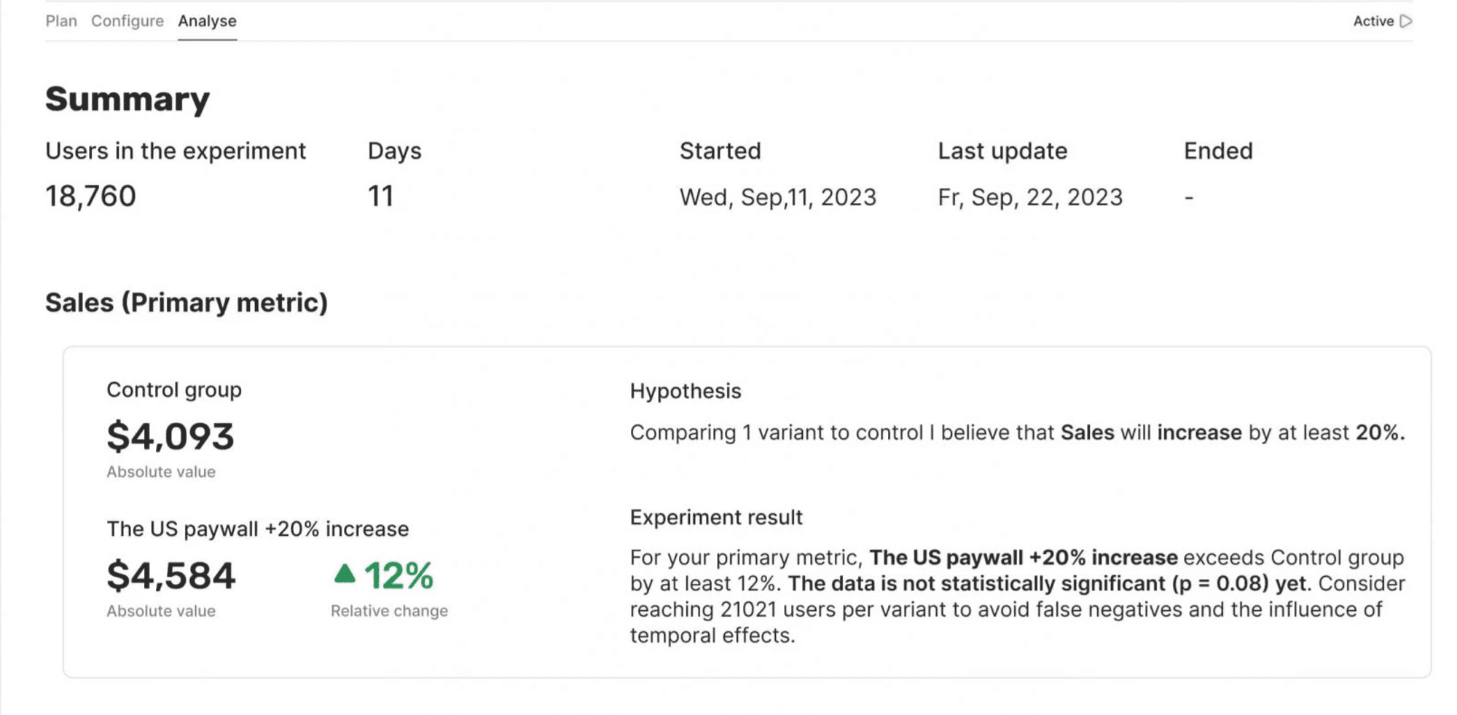Click the $4,584 variant value
Viewport: 1457px width, 715px height.
point(170,575)
